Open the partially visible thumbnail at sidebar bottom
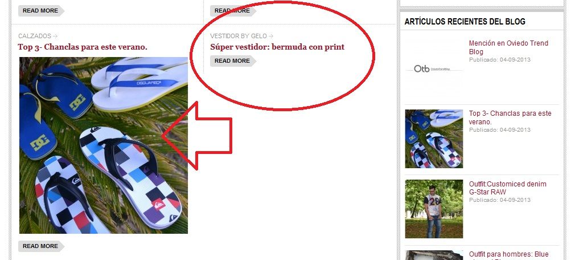This screenshot has width=575, height=260. 434,255
